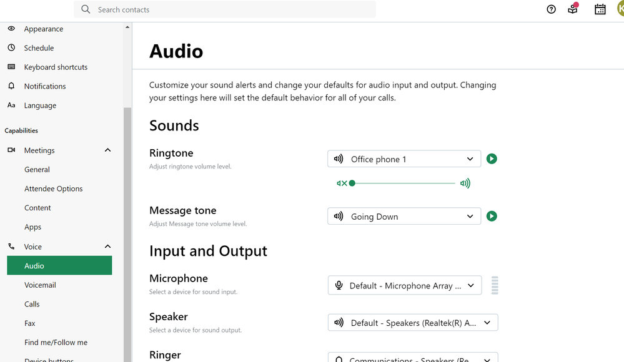Open the Microphone device dropdown
Image resolution: width=624 pixels, height=362 pixels.
click(405, 286)
